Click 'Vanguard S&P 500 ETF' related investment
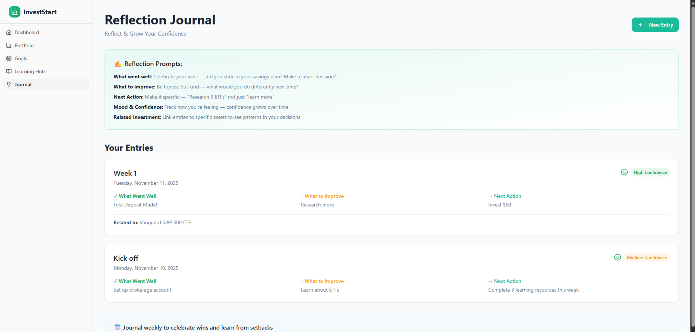Screen dimensions: 695x332 [x=165, y=222]
